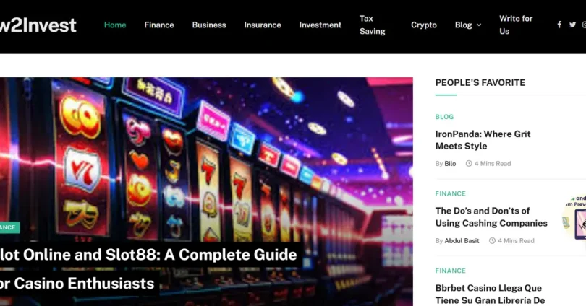This screenshot has width=586, height=306.
Task: Open the Insurance menu item
Action: 263,25
